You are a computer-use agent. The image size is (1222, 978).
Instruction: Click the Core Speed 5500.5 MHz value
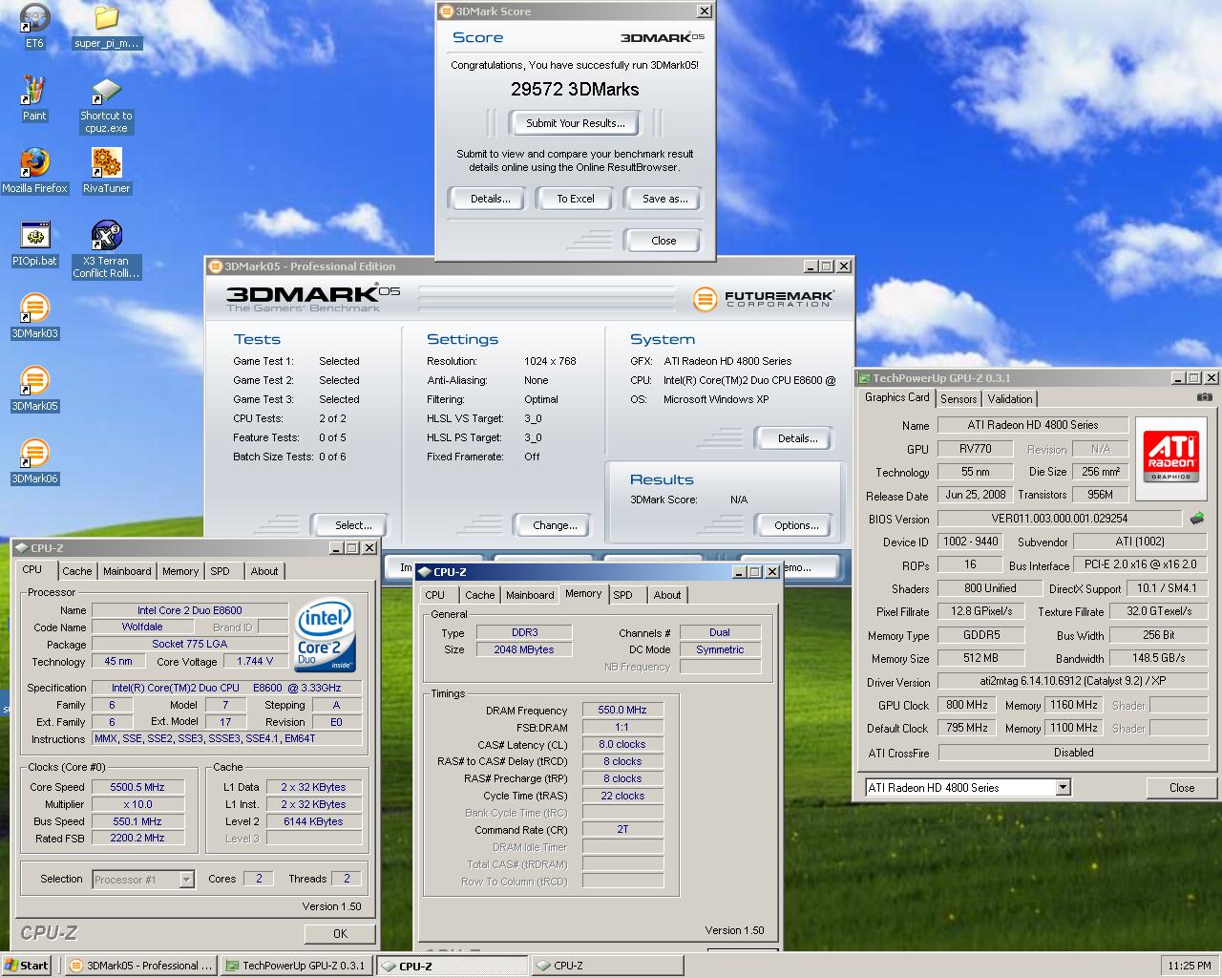[x=138, y=787]
